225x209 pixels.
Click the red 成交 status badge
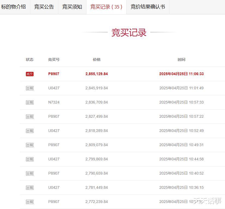click(x=30, y=74)
